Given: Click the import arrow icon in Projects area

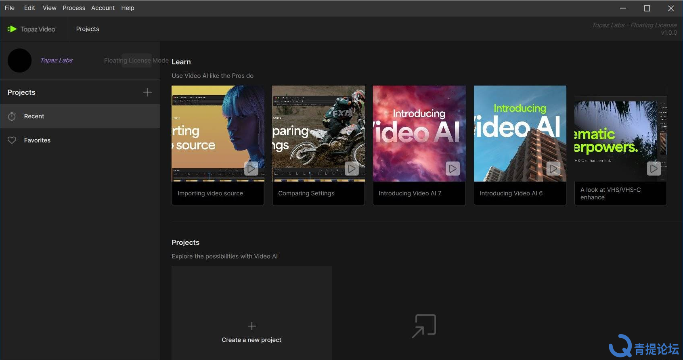Looking at the screenshot, I should (423, 326).
